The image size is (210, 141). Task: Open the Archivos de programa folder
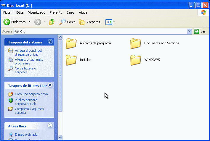[x=71, y=43]
